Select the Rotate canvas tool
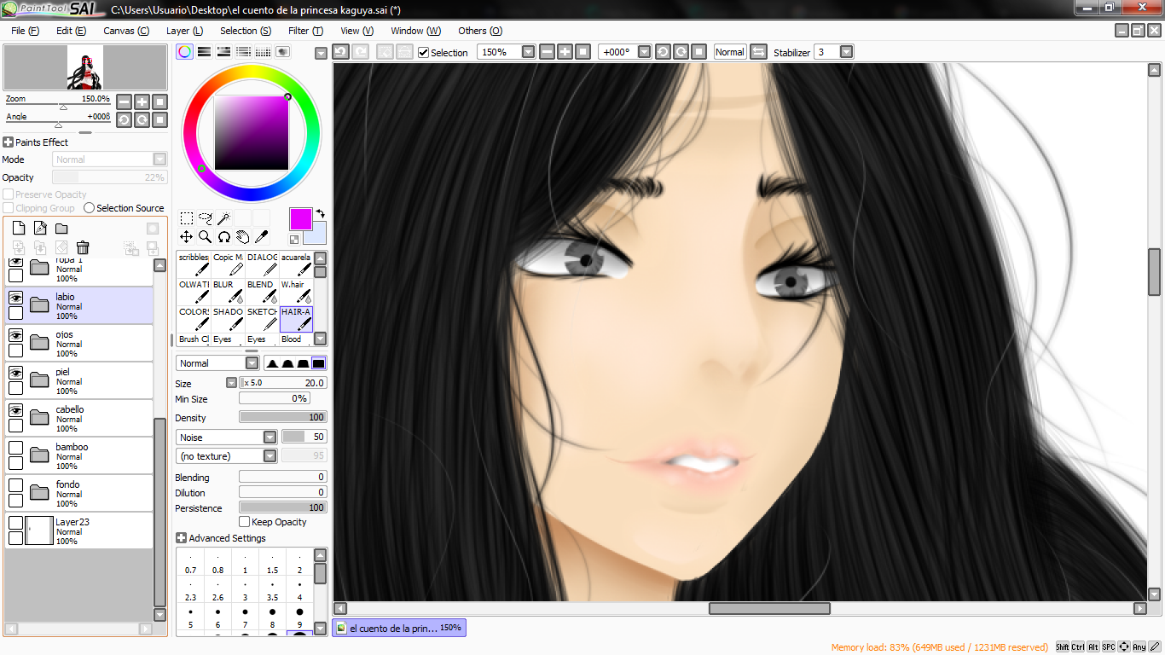1165x655 pixels. (223, 236)
